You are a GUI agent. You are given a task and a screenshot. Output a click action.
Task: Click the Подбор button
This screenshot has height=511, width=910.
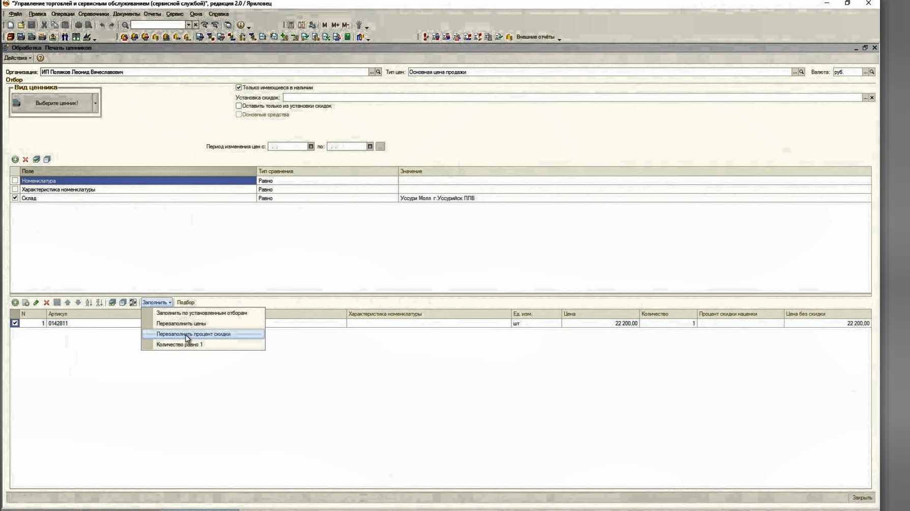(x=186, y=303)
